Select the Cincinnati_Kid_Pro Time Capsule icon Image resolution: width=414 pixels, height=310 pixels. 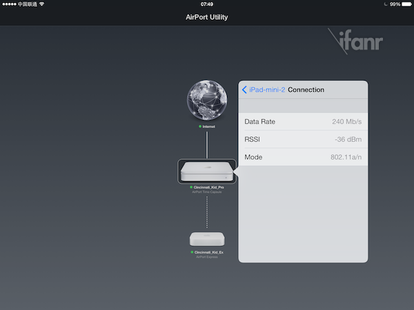coord(207,172)
